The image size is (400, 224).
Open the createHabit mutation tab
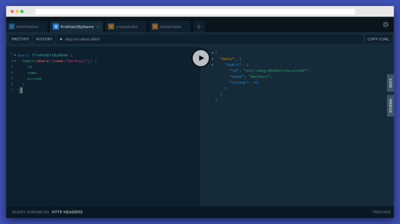[x=126, y=27]
